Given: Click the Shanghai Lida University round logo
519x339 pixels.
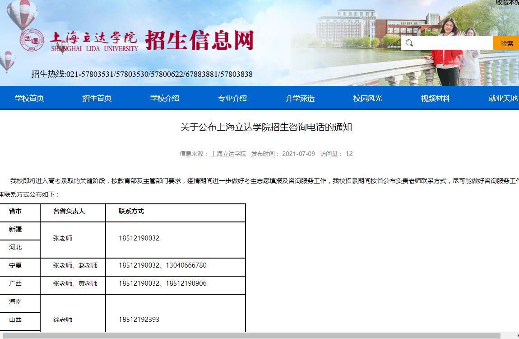Looking at the screenshot, I should 32,40.
